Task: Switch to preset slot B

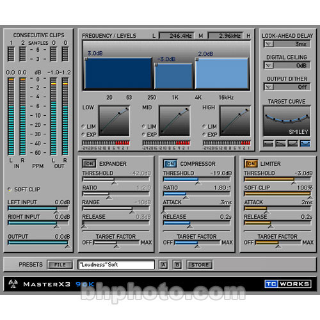Action: [177, 265]
